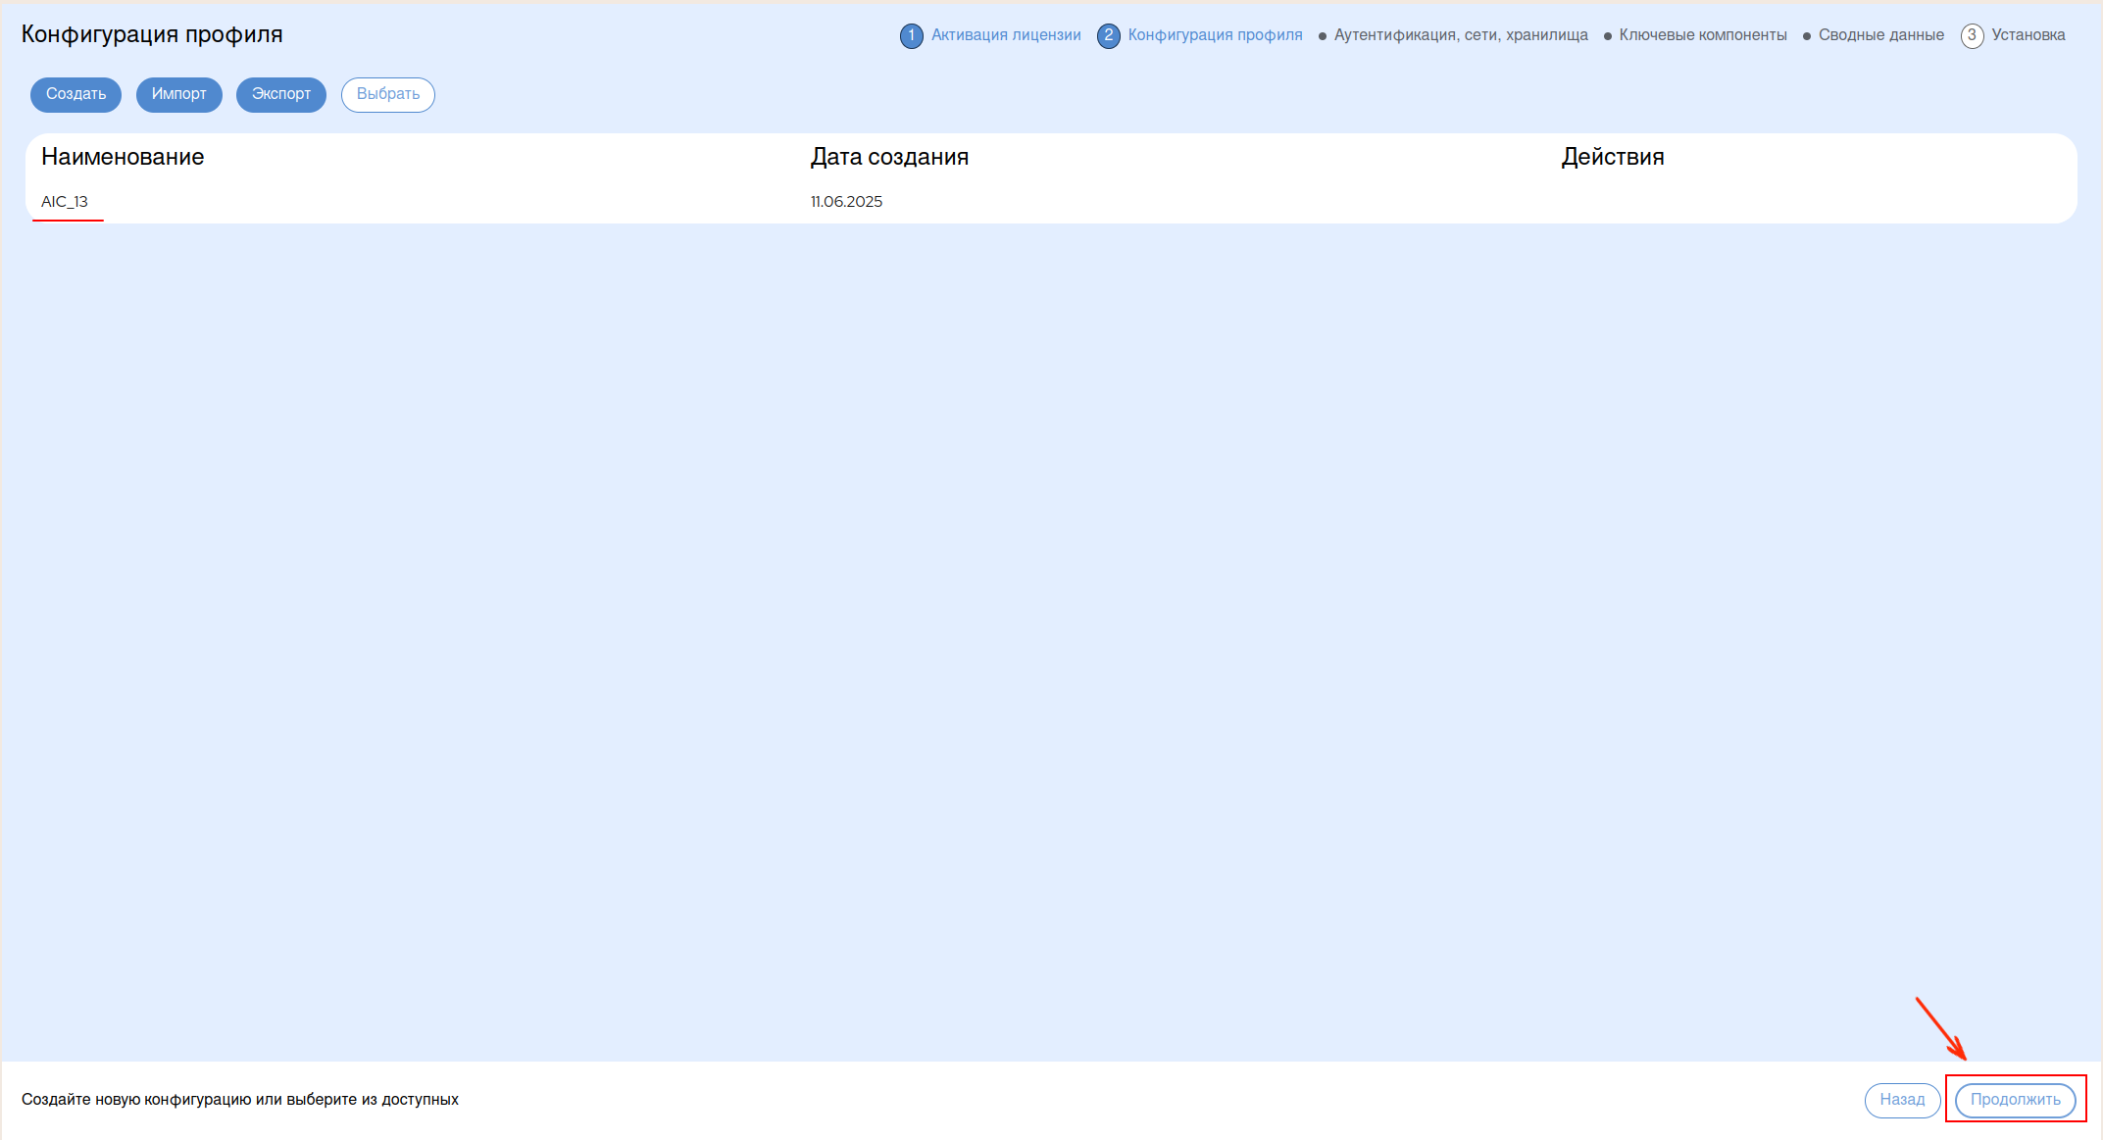Screen dimensions: 2103x1140
Task: Click the Дата создания column header
Action: [x=889, y=157]
